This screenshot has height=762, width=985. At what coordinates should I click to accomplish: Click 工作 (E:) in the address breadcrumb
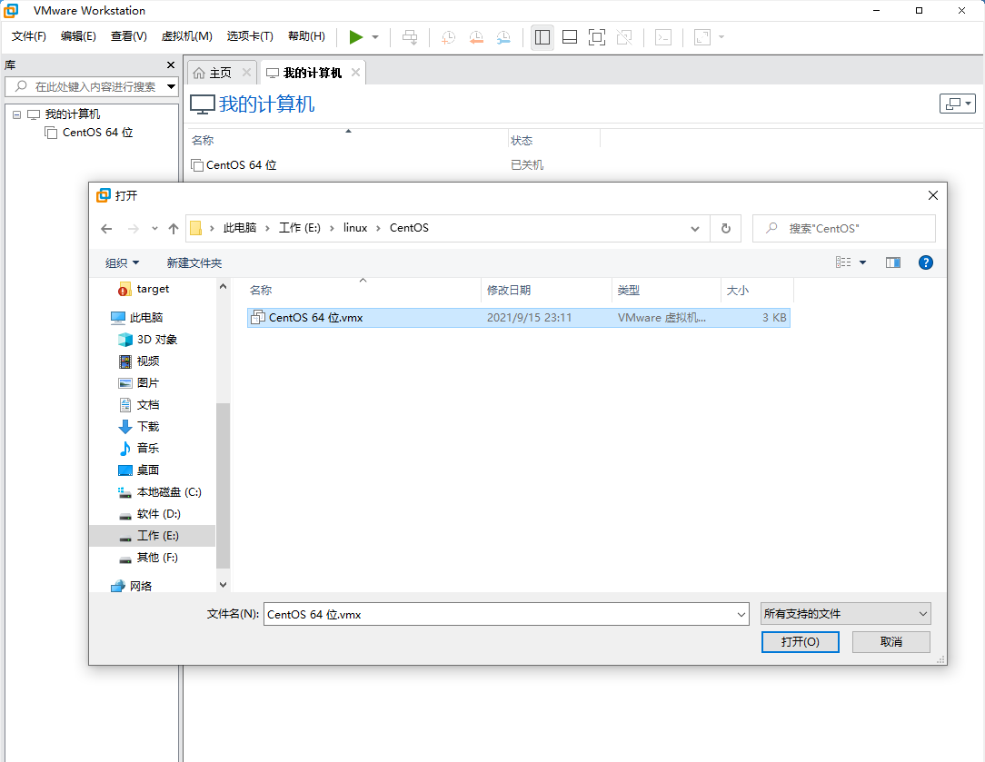tap(299, 228)
